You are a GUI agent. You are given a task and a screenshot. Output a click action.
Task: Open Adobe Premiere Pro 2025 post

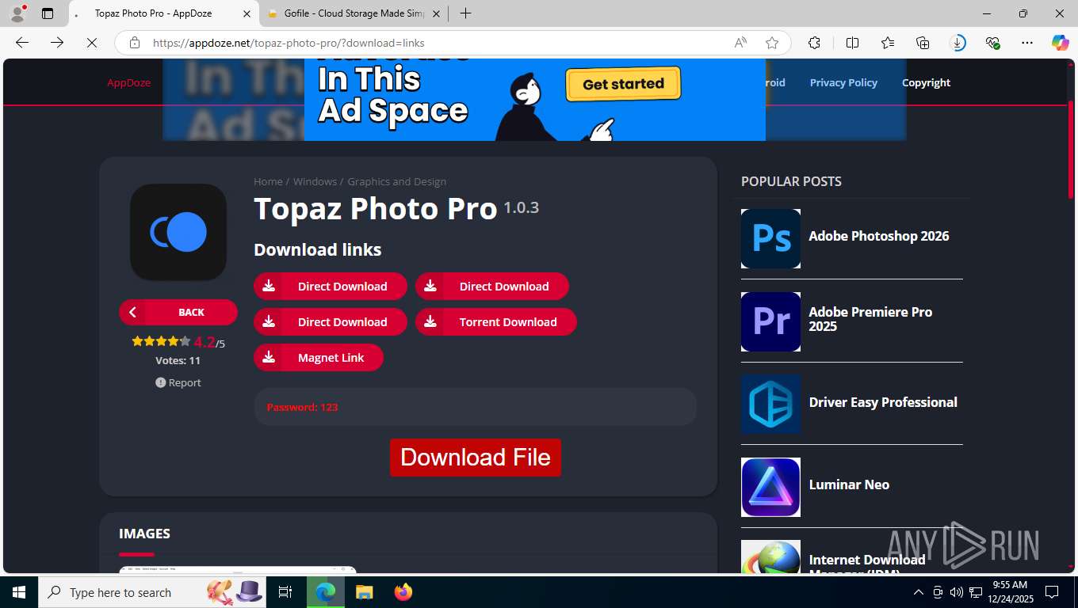pyautogui.click(x=870, y=319)
